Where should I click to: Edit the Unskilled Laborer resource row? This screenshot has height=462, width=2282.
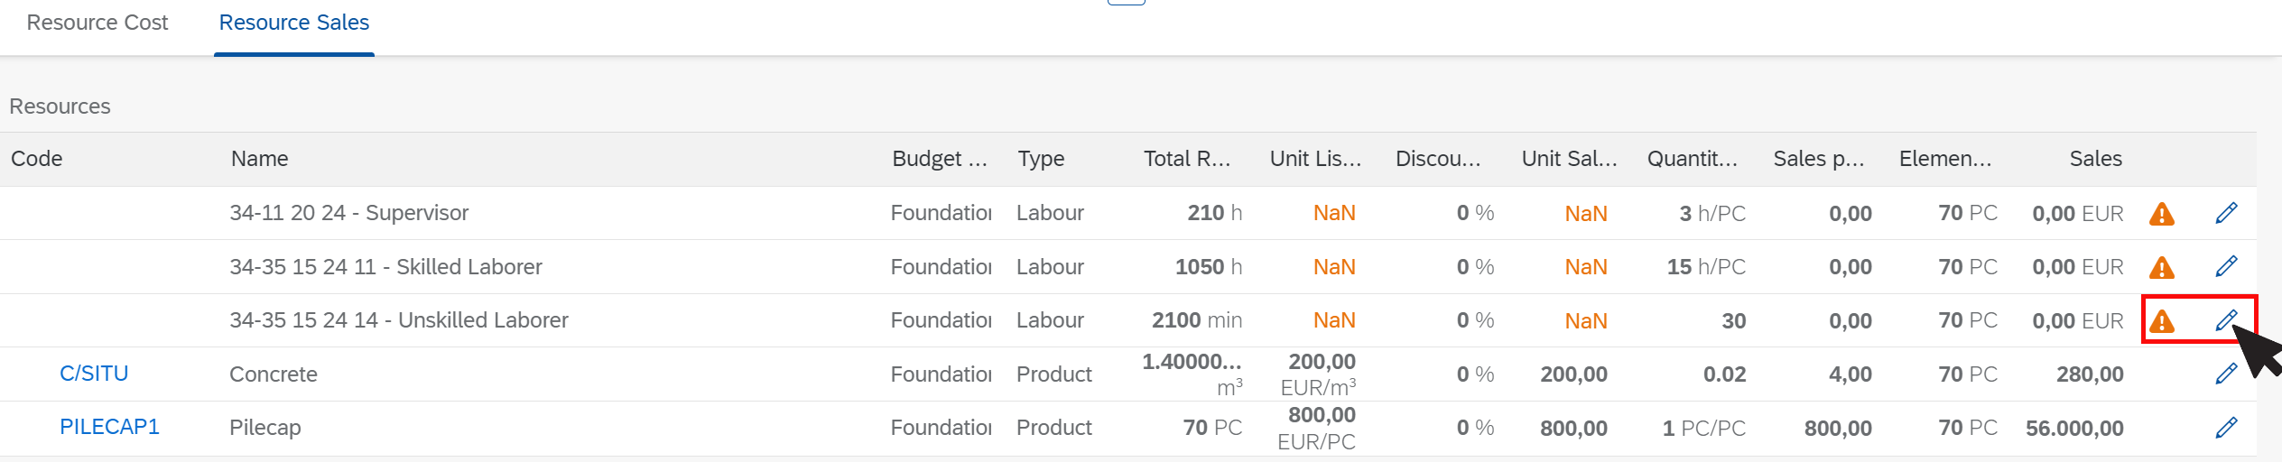point(2226,320)
